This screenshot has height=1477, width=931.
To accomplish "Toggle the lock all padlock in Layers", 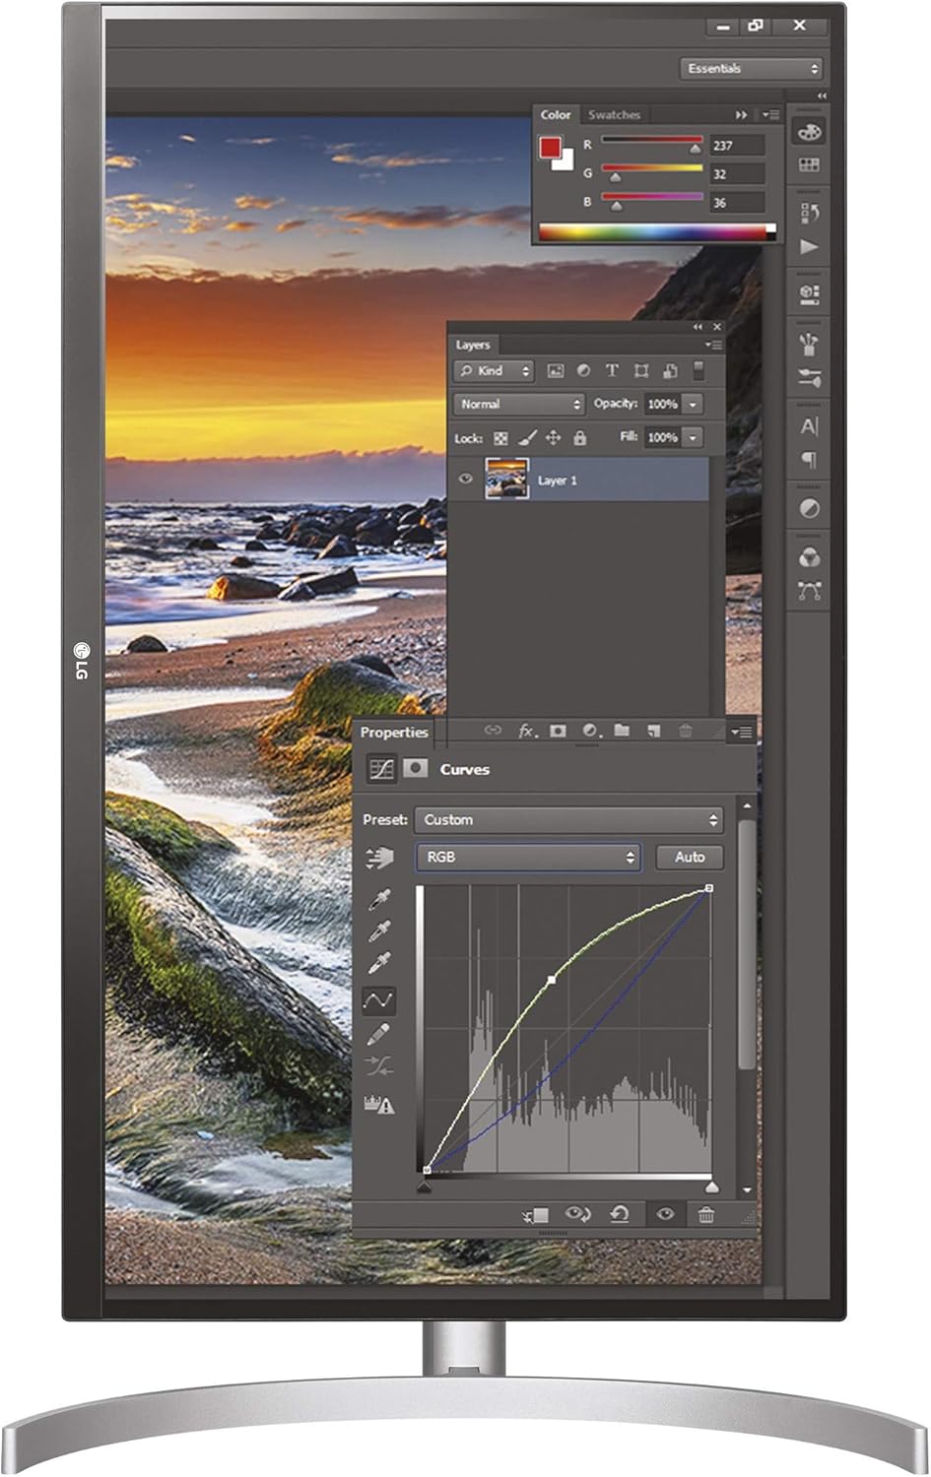I will (x=580, y=438).
